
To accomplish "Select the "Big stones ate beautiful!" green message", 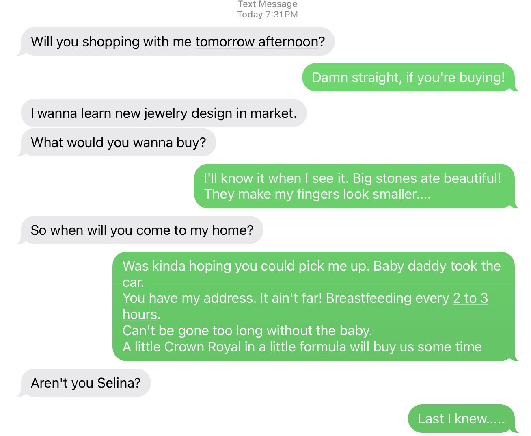I will pos(426,178).
